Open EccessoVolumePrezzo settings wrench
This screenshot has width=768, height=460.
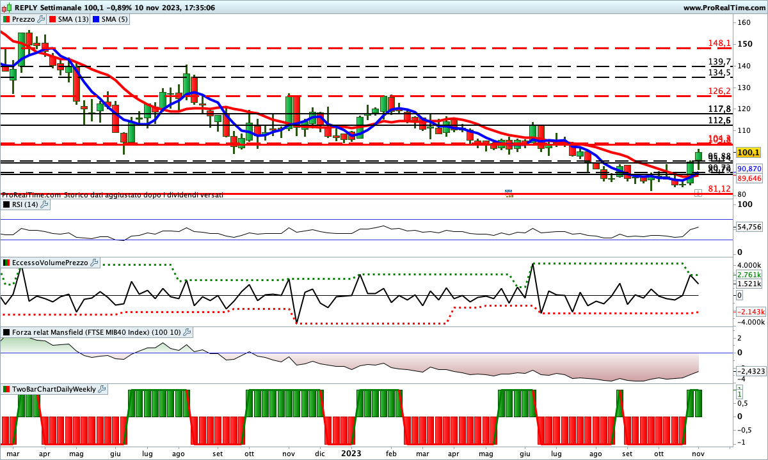[95, 263]
